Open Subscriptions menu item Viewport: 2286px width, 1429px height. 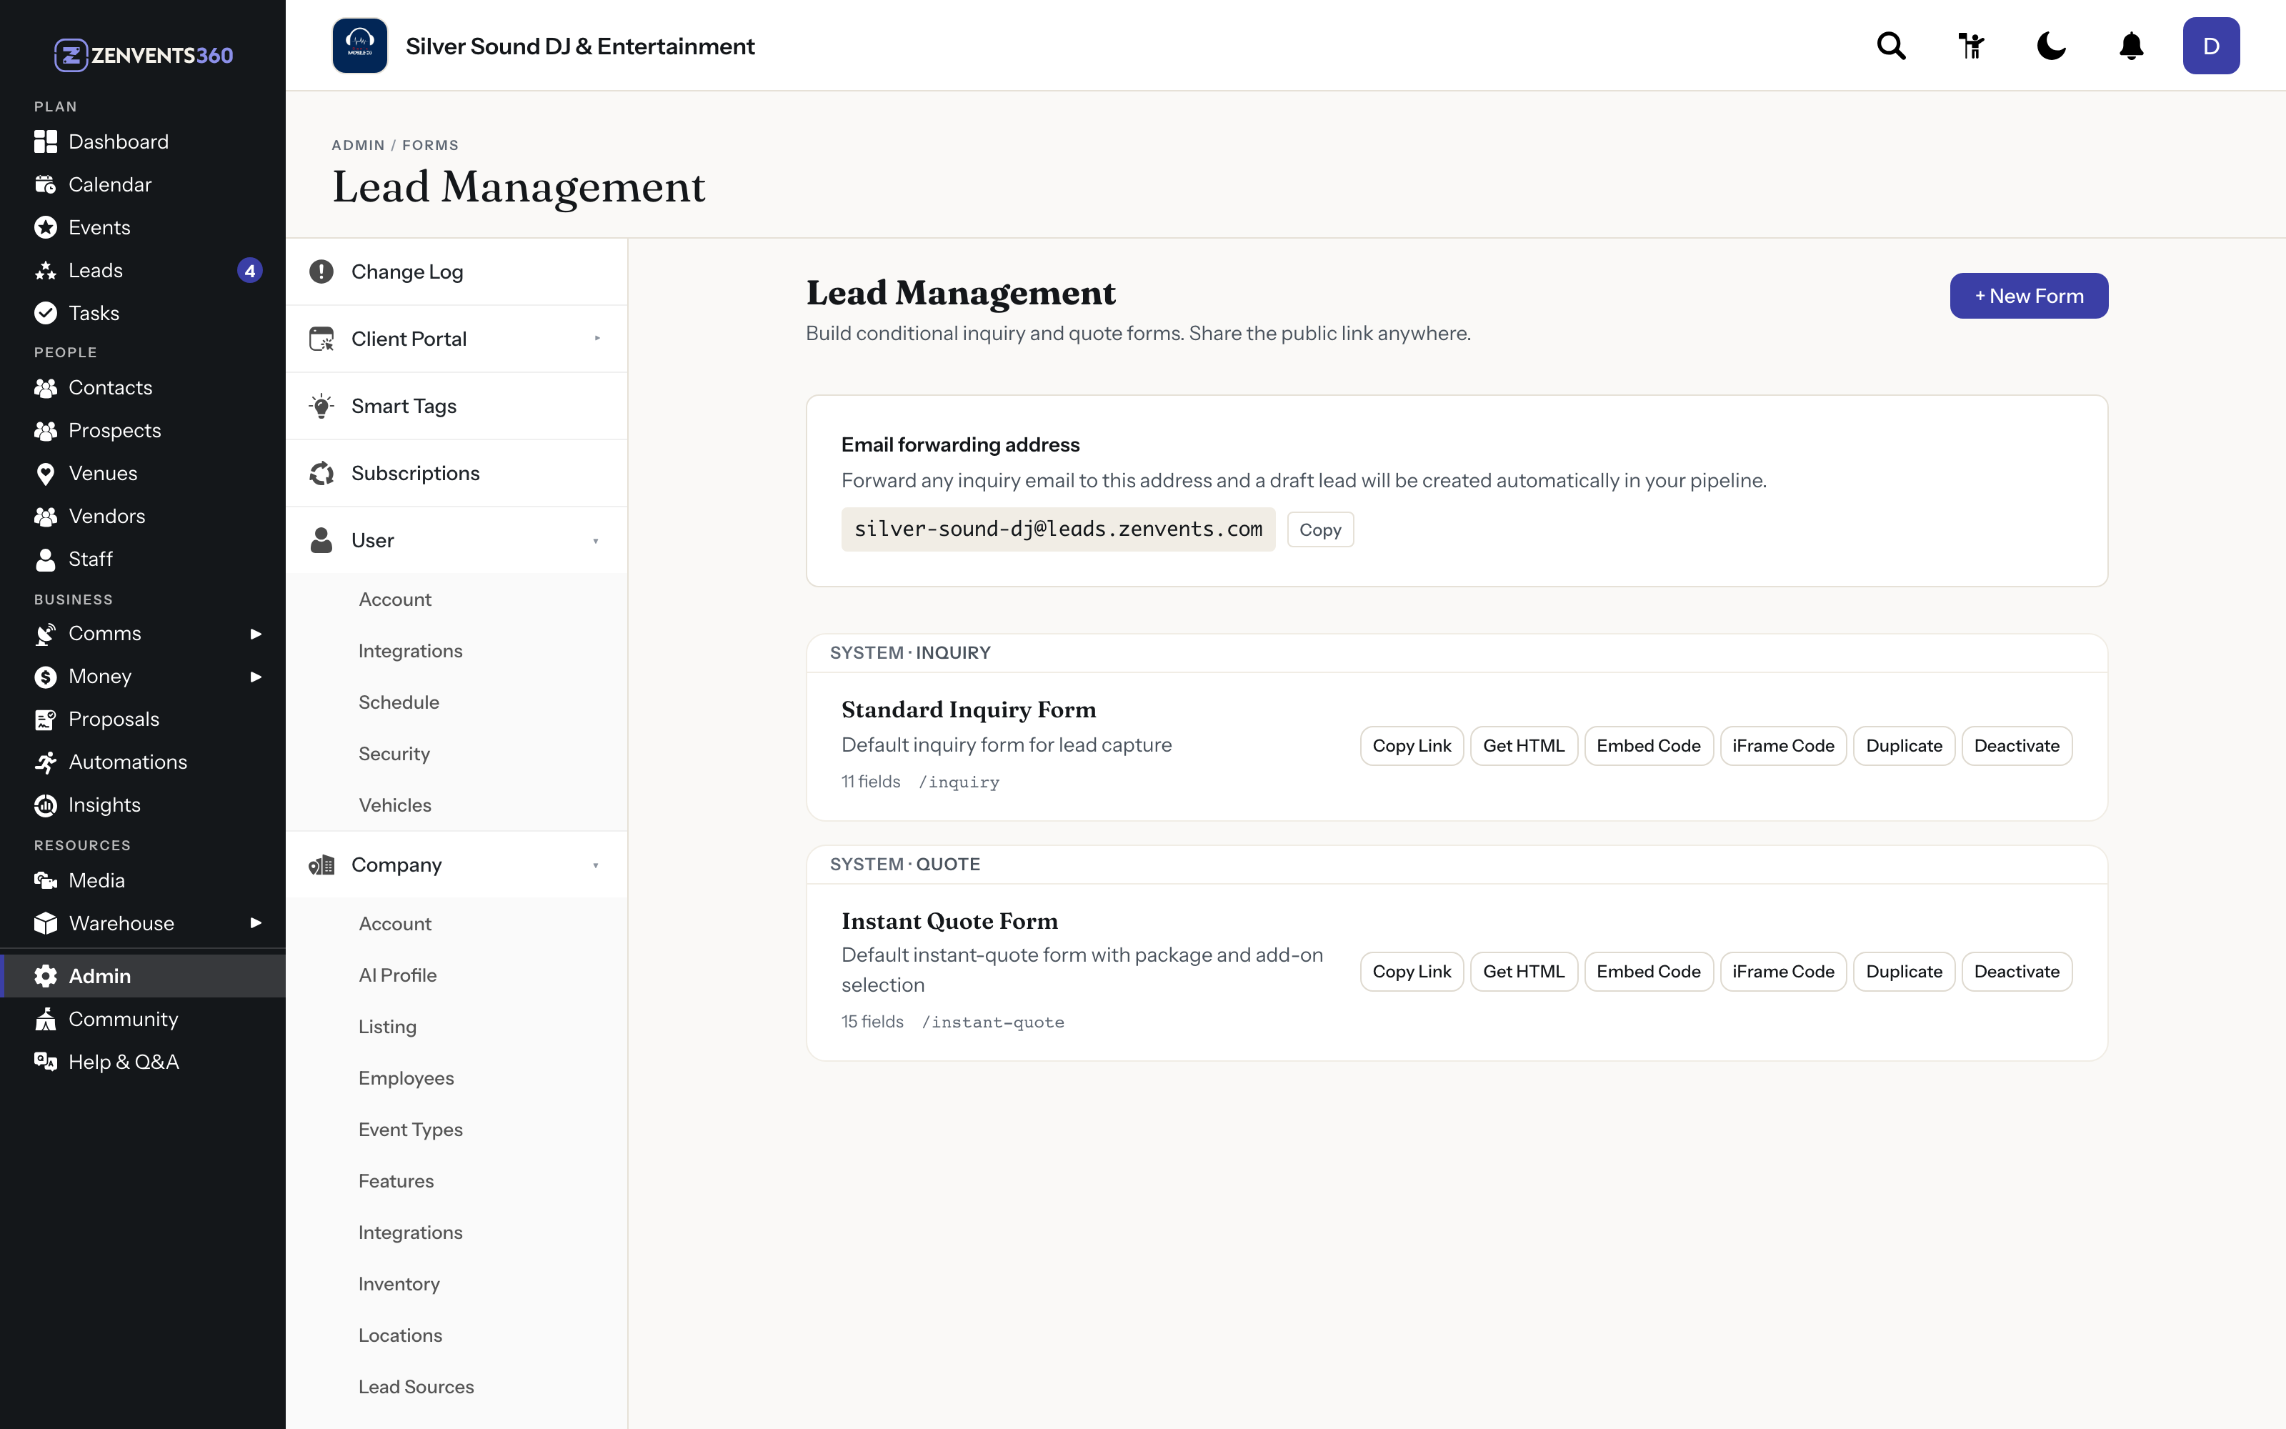(457, 472)
